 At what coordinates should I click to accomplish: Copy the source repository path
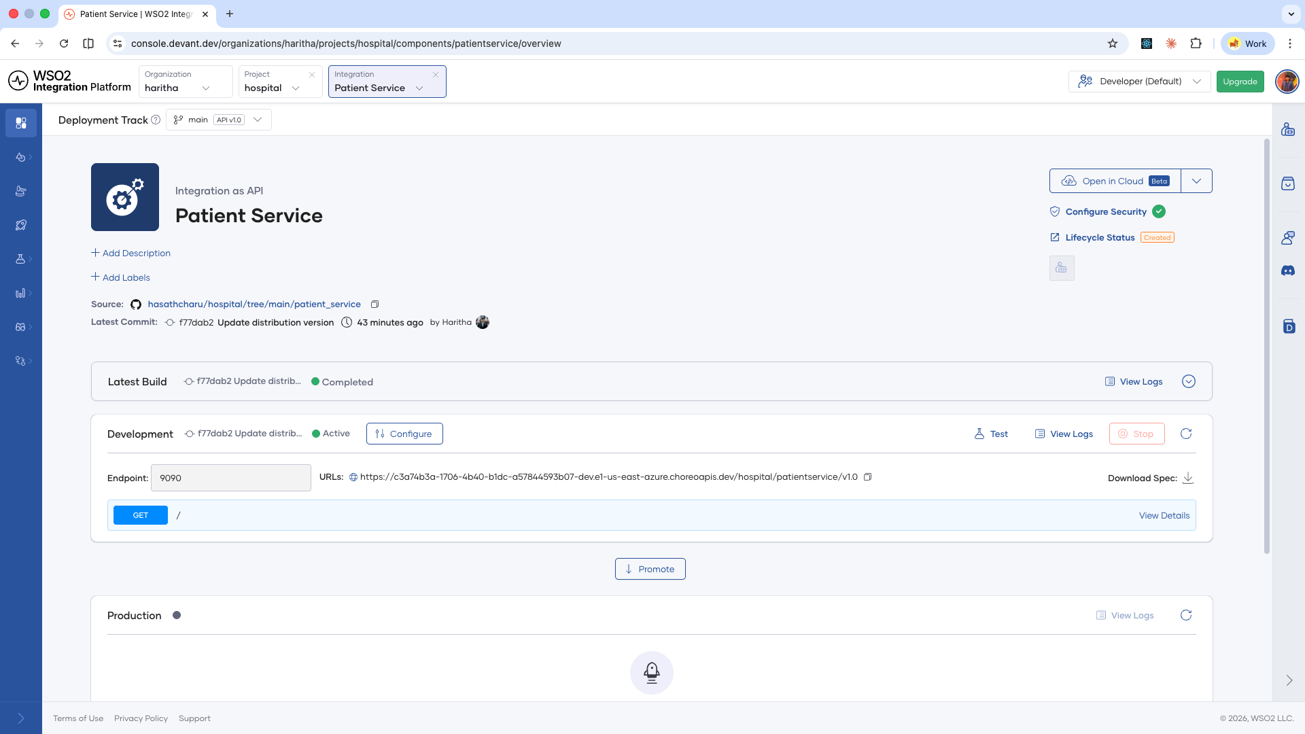click(375, 304)
